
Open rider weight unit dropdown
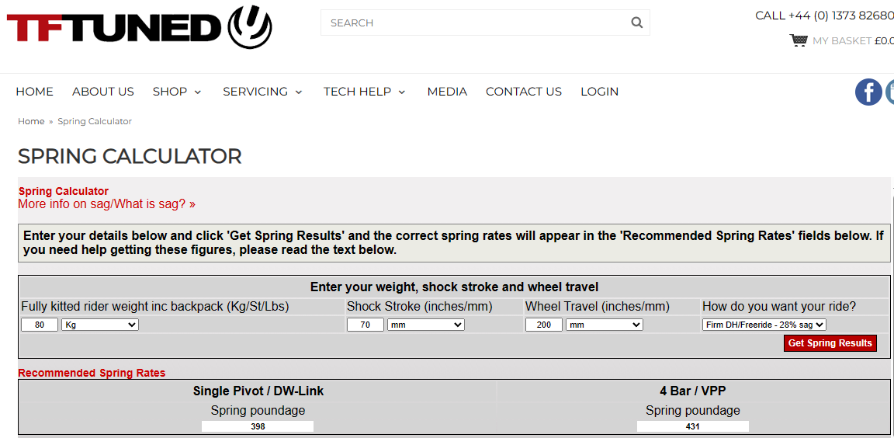pyautogui.click(x=100, y=325)
